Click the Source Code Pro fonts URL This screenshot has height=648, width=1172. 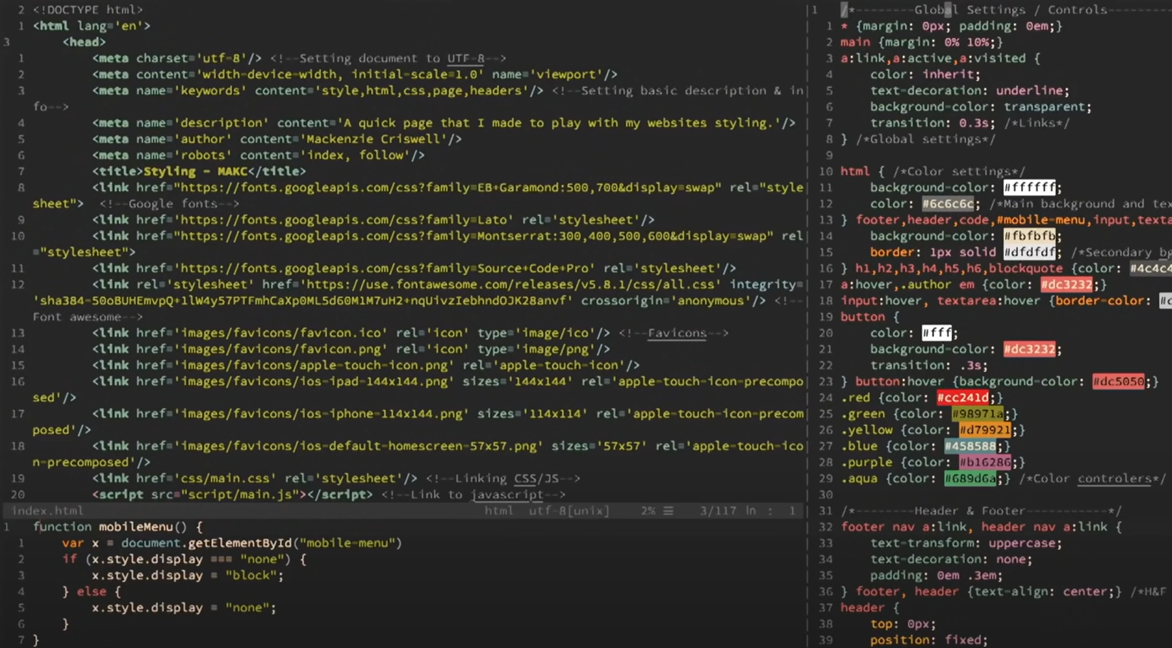pos(384,269)
